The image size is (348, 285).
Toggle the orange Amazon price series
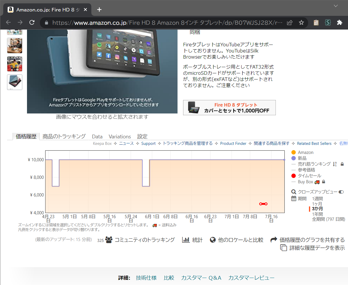coord(302,152)
